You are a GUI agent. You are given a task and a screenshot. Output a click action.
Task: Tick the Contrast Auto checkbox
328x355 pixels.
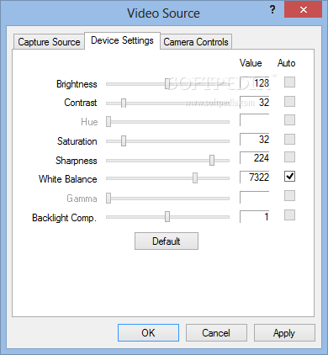(289, 102)
